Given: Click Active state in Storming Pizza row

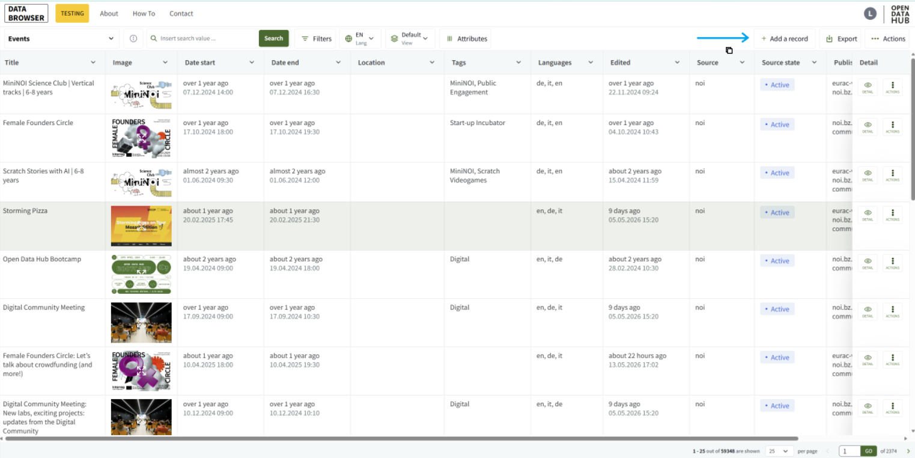Looking at the screenshot, I should click(777, 212).
